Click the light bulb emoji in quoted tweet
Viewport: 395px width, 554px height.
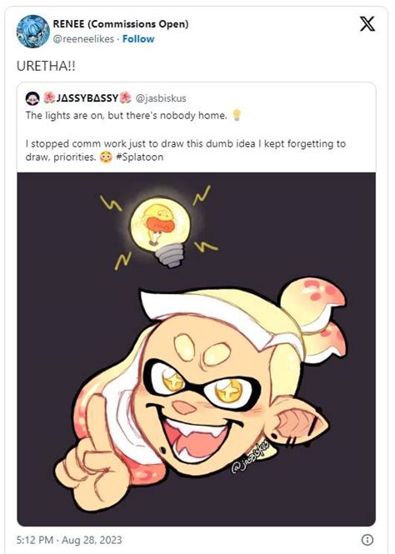237,115
